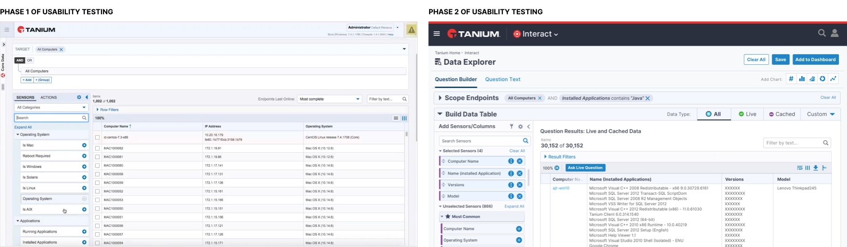Select the Cached data type
847x247 pixels.
pos(782,114)
